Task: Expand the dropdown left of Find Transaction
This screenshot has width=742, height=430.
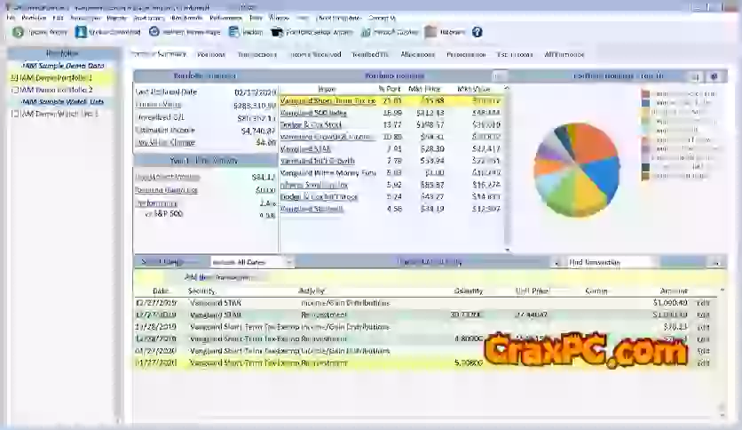Action: coord(556,263)
